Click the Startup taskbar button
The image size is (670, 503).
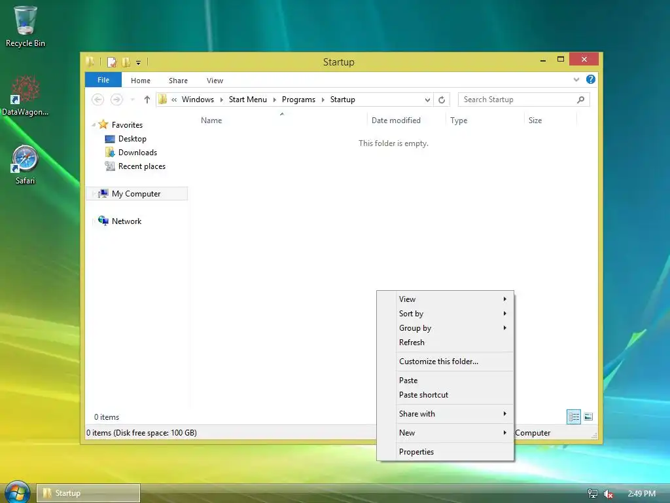[x=88, y=493]
